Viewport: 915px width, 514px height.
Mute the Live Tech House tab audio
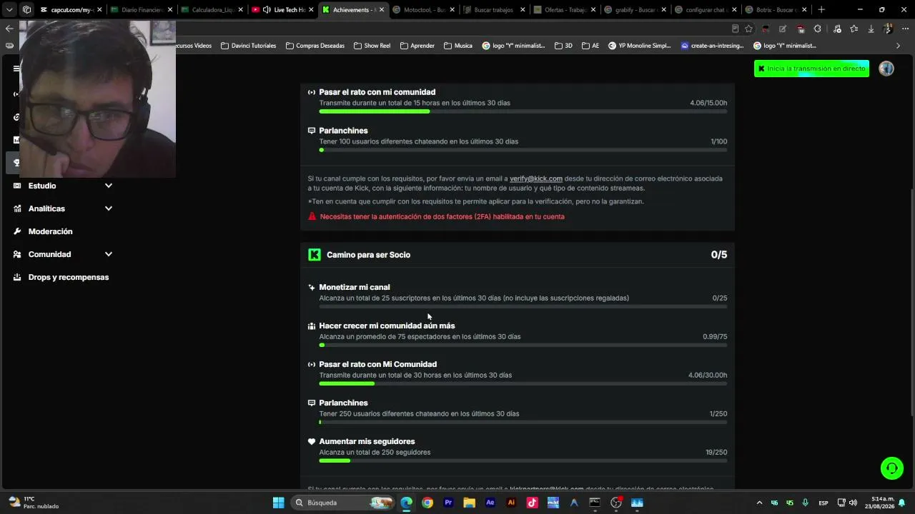(267, 10)
